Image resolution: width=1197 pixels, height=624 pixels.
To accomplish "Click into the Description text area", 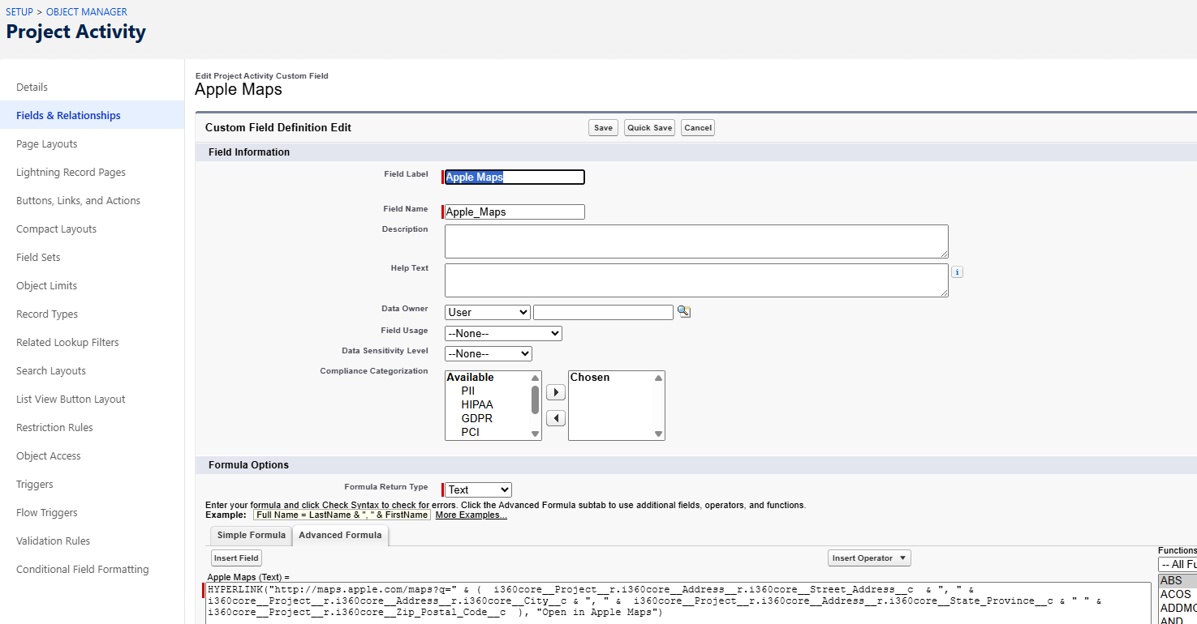I will pos(696,241).
